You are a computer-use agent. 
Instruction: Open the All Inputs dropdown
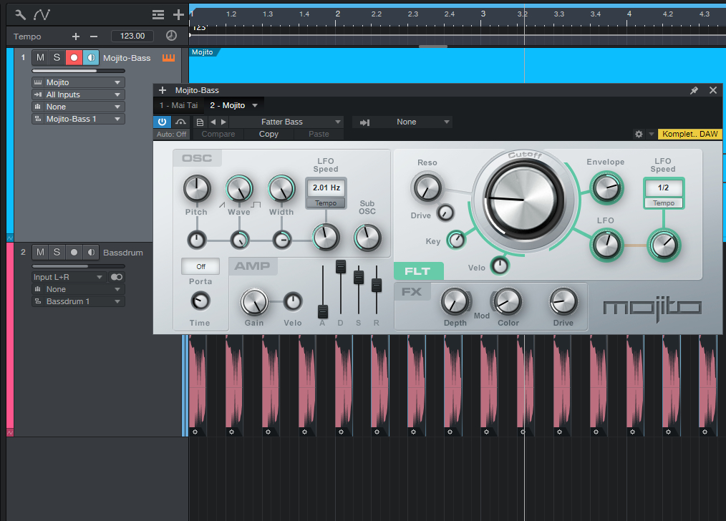pyautogui.click(x=77, y=94)
